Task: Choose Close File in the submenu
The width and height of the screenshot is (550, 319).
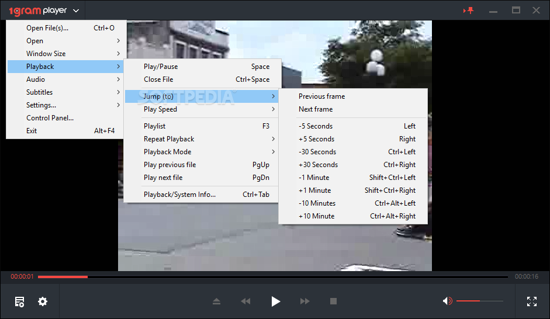Action: coord(202,79)
